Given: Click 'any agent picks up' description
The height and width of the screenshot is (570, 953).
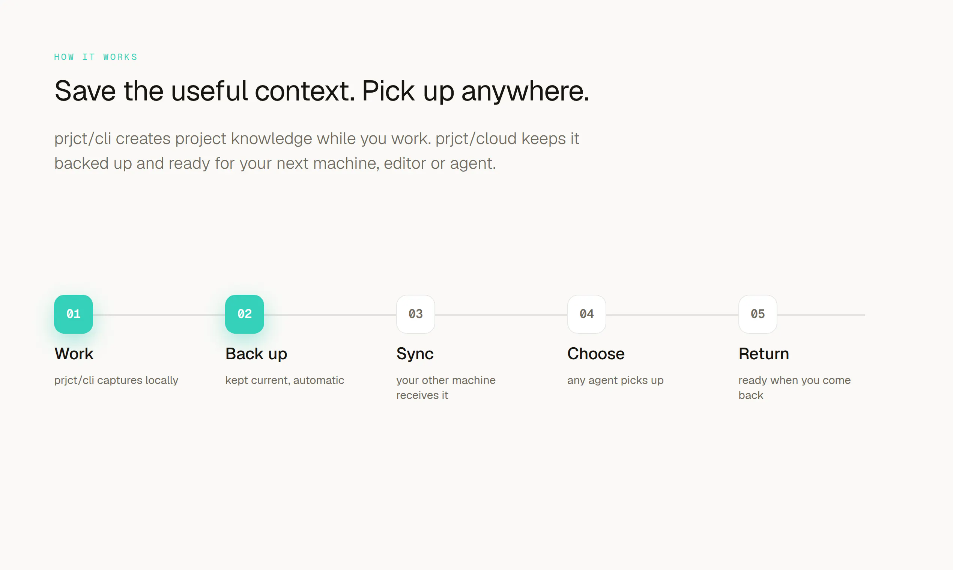Looking at the screenshot, I should point(615,380).
